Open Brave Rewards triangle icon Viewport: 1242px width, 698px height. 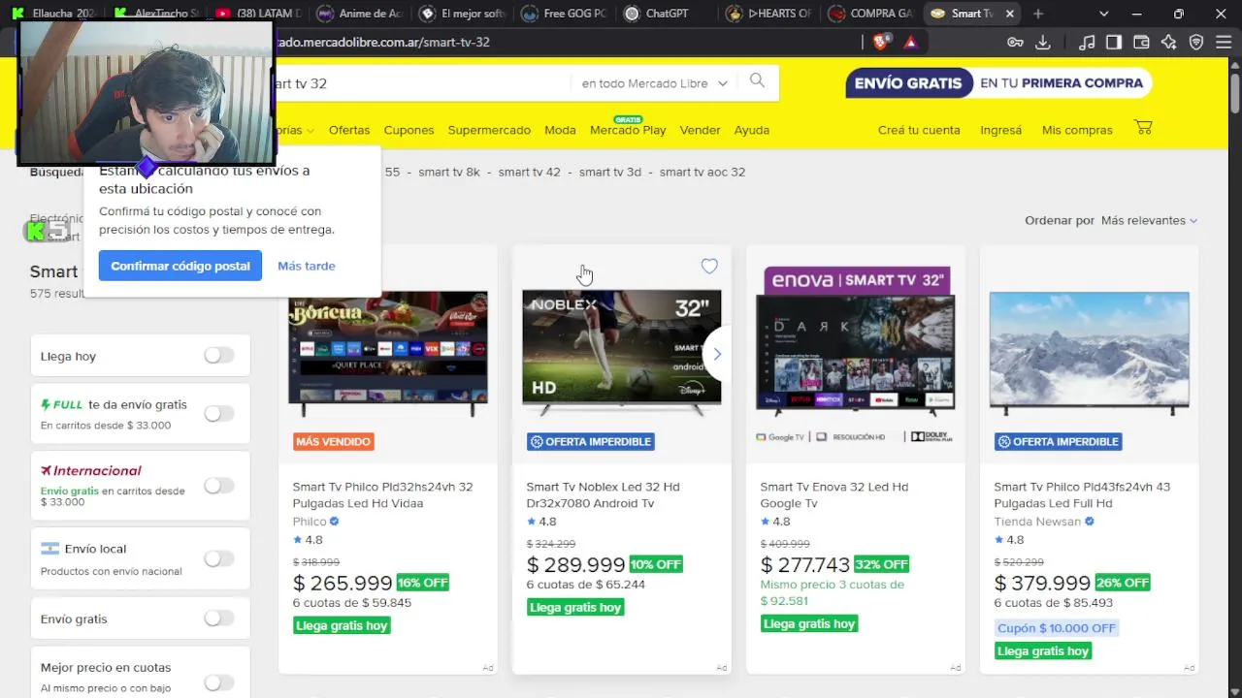[910, 42]
